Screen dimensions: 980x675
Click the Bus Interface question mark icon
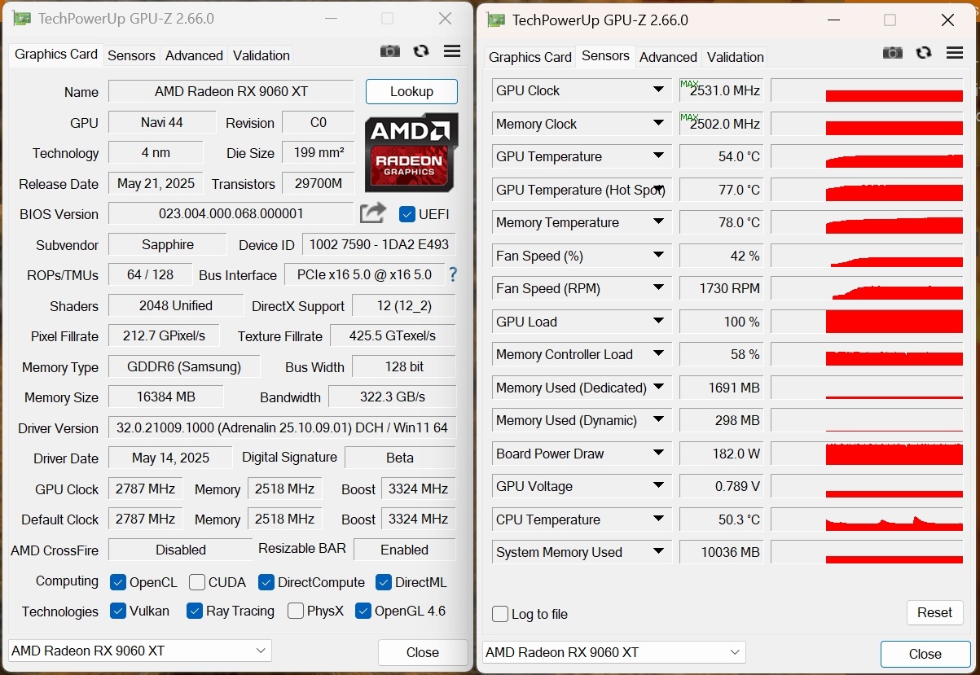pos(453,274)
